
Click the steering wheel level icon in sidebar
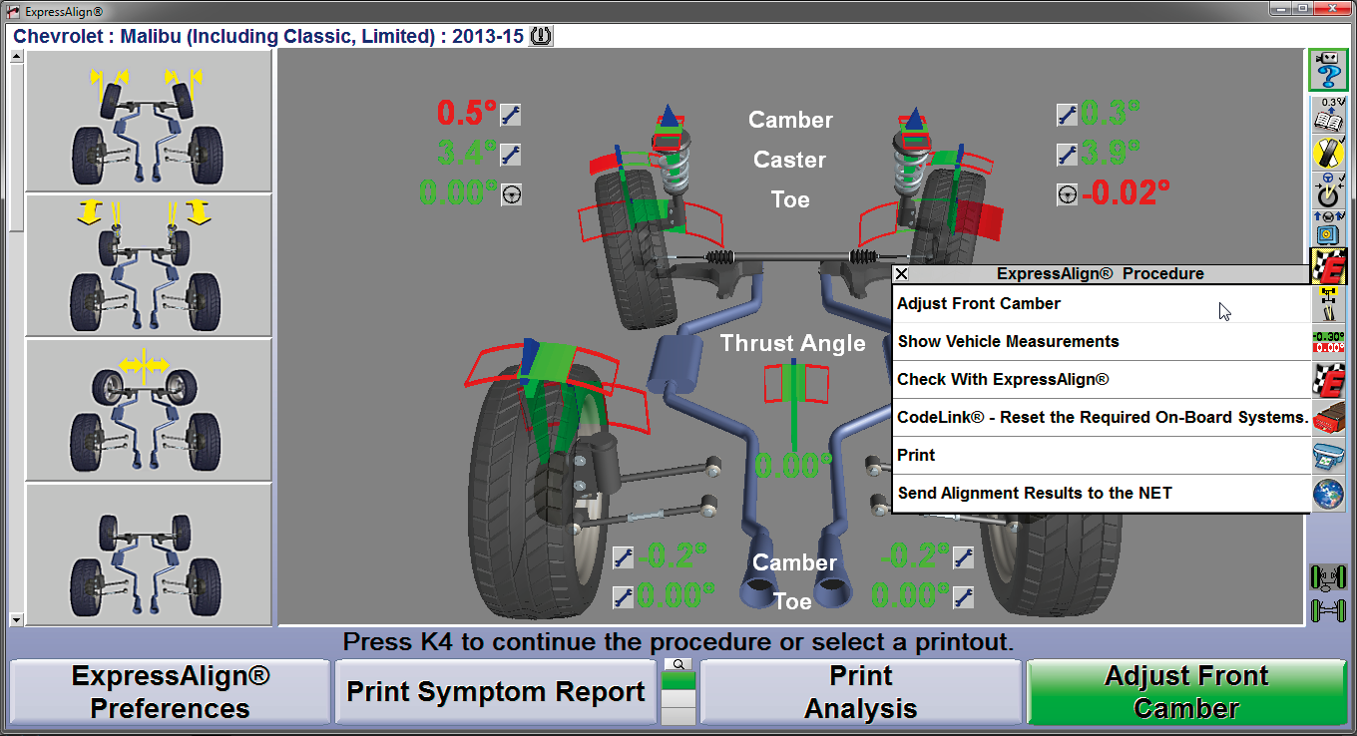point(1327,190)
